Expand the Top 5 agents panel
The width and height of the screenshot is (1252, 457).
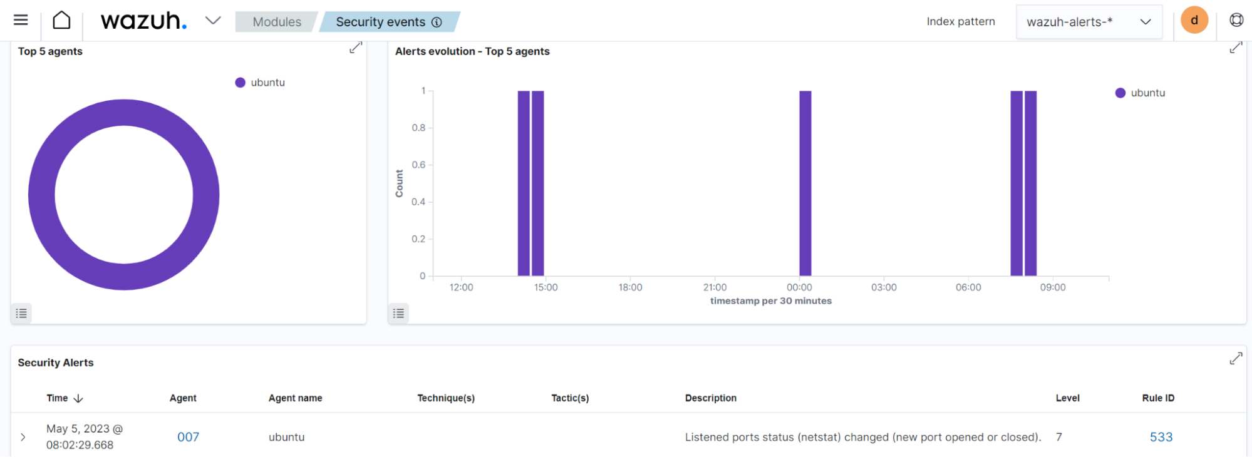[356, 48]
